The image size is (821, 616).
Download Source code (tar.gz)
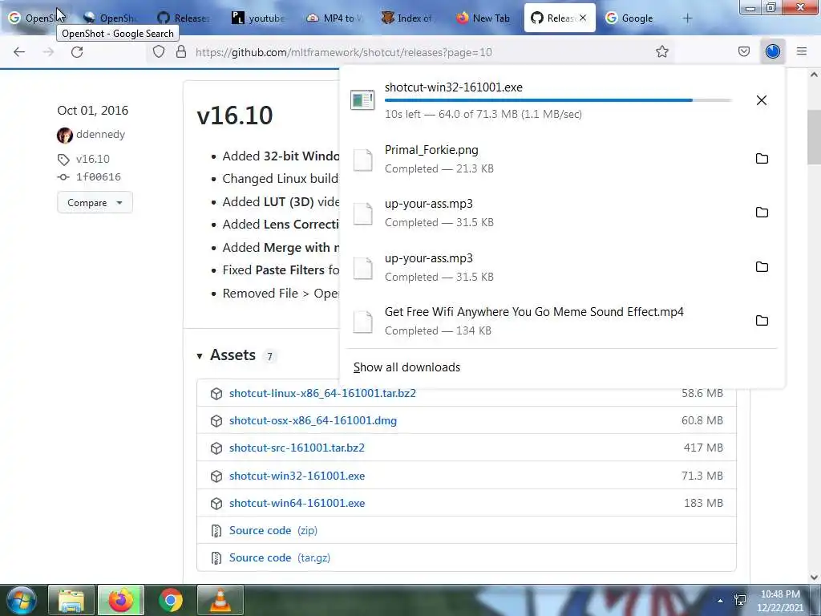tap(280, 557)
